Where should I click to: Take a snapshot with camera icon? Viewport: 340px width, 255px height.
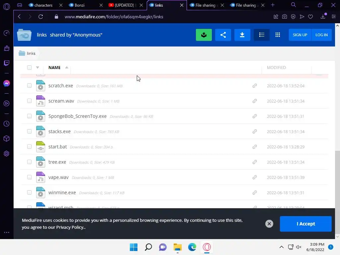pos(285,17)
